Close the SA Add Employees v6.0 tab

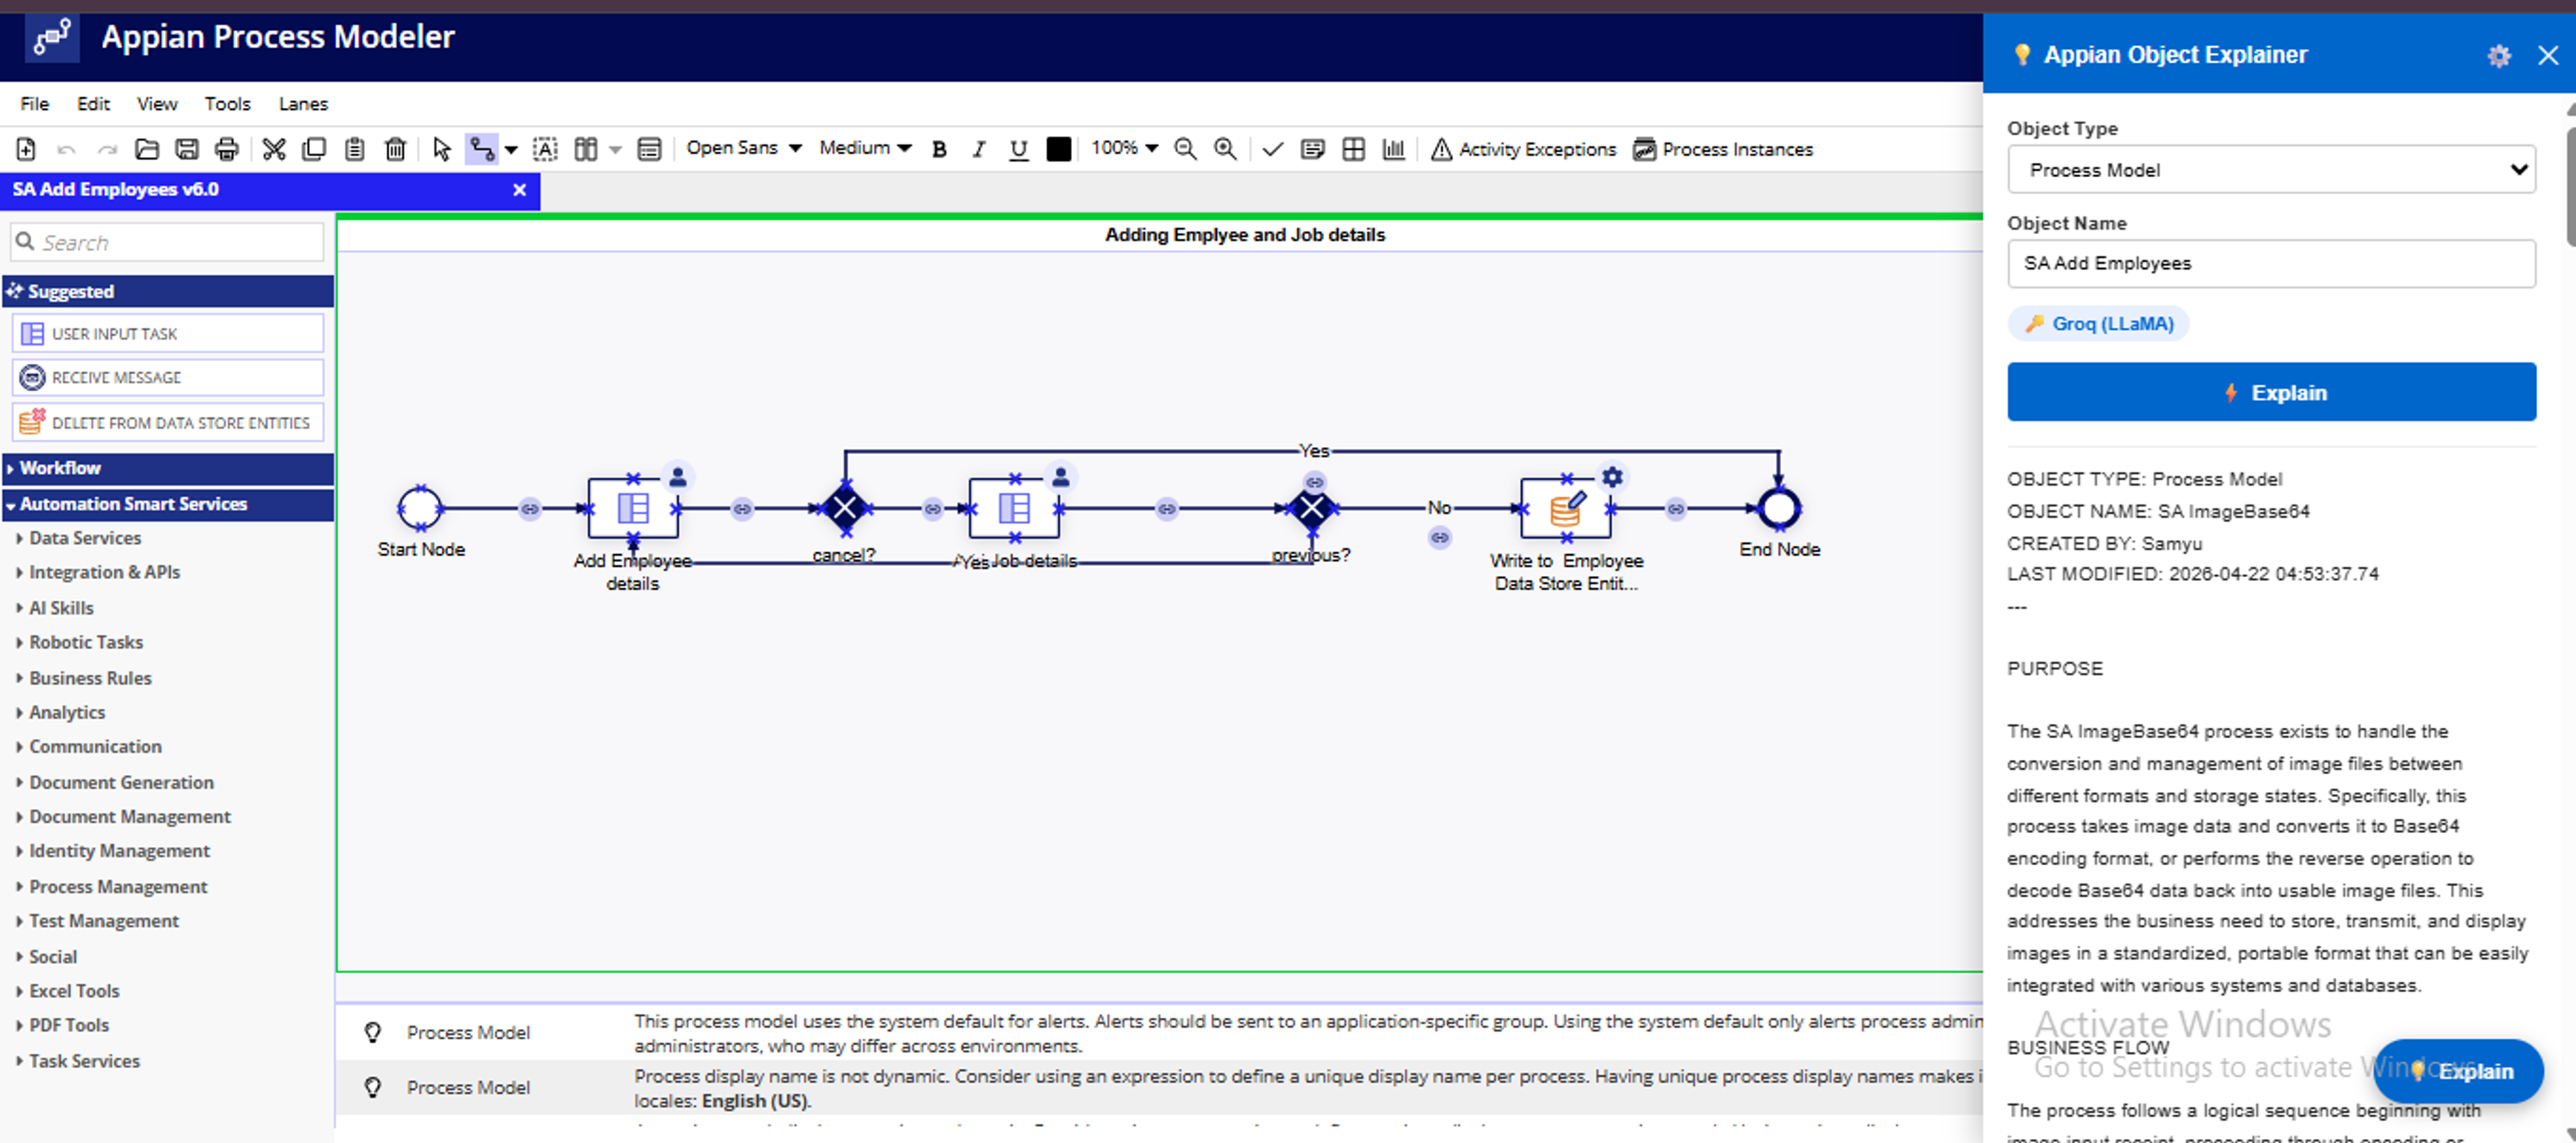click(x=519, y=190)
